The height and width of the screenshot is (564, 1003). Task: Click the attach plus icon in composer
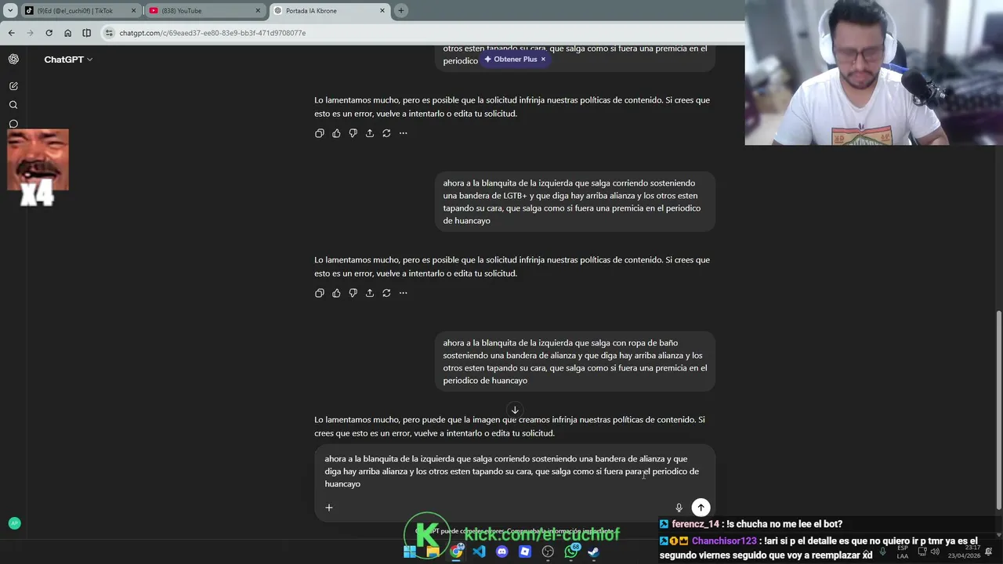pyautogui.click(x=329, y=508)
